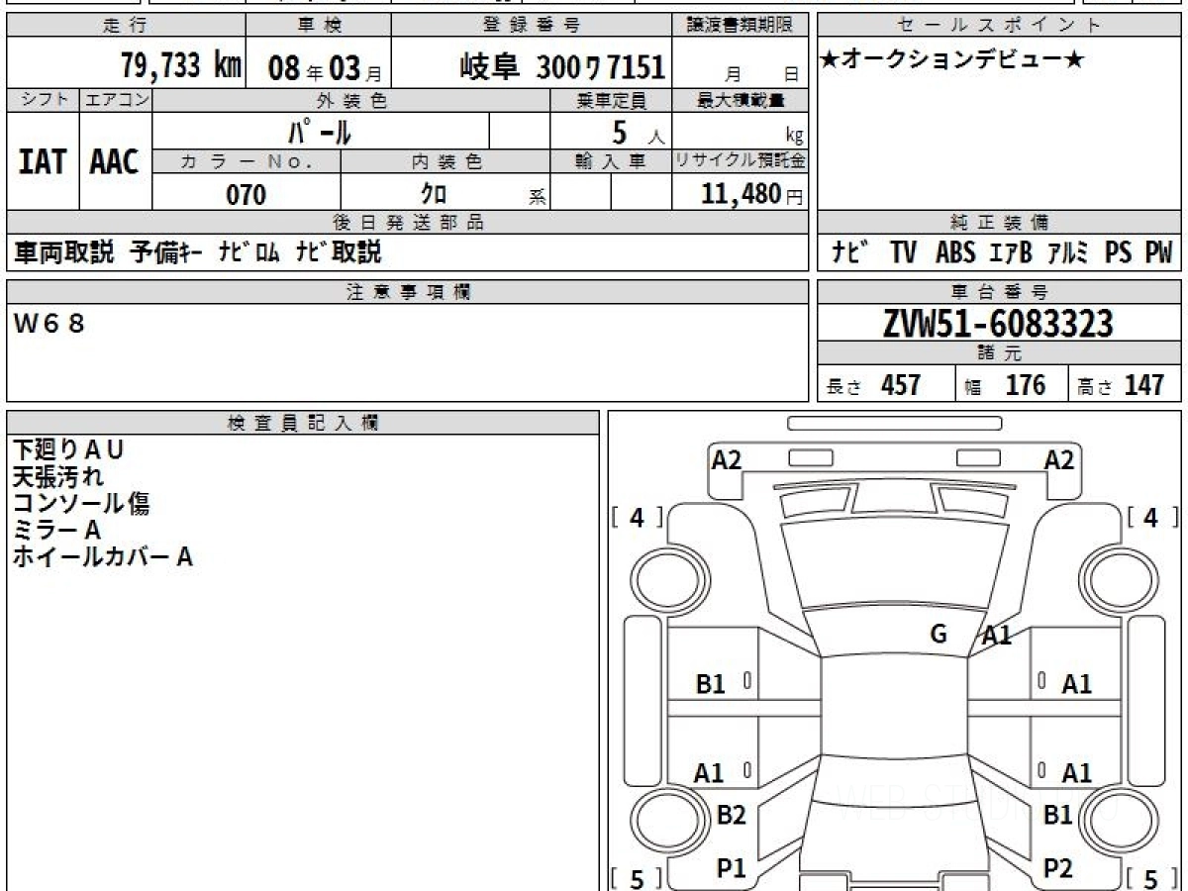
Task: Select the ABS equipment entry
Action: 954,253
